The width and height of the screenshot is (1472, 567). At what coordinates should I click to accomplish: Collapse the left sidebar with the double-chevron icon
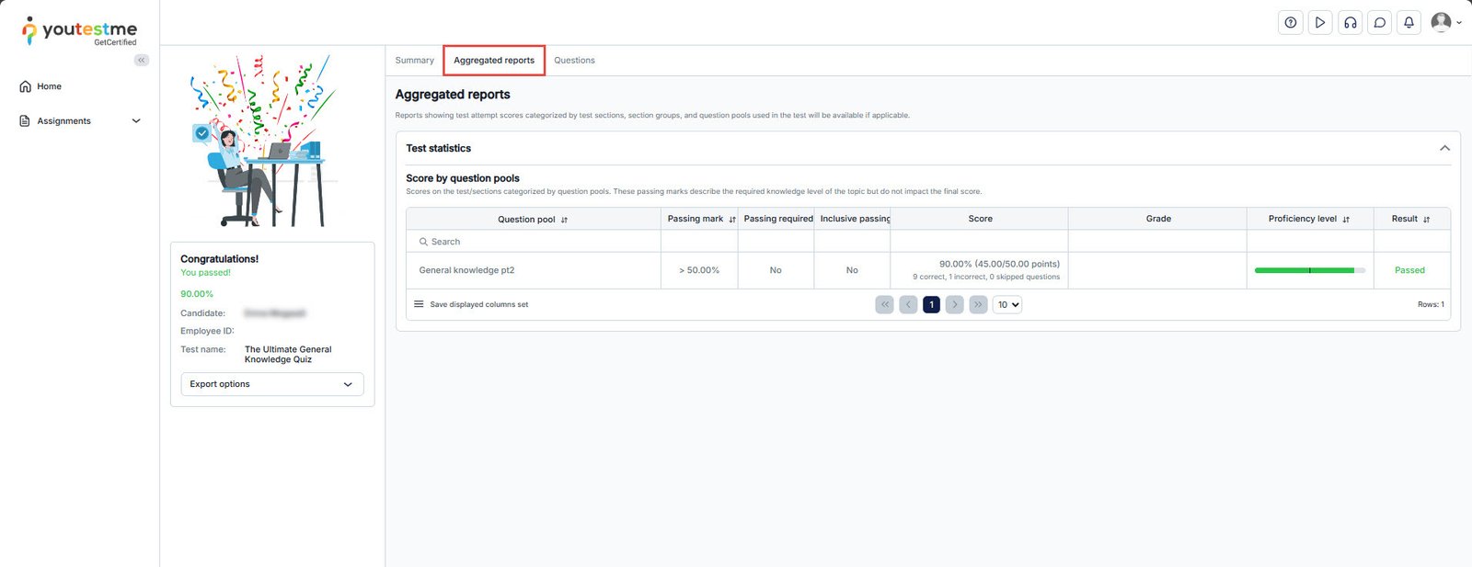141,60
